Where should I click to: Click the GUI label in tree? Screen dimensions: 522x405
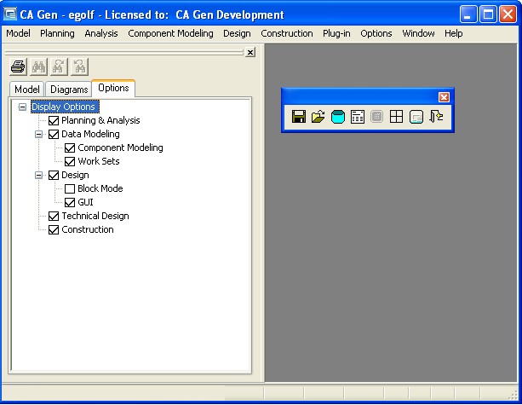[85, 202]
